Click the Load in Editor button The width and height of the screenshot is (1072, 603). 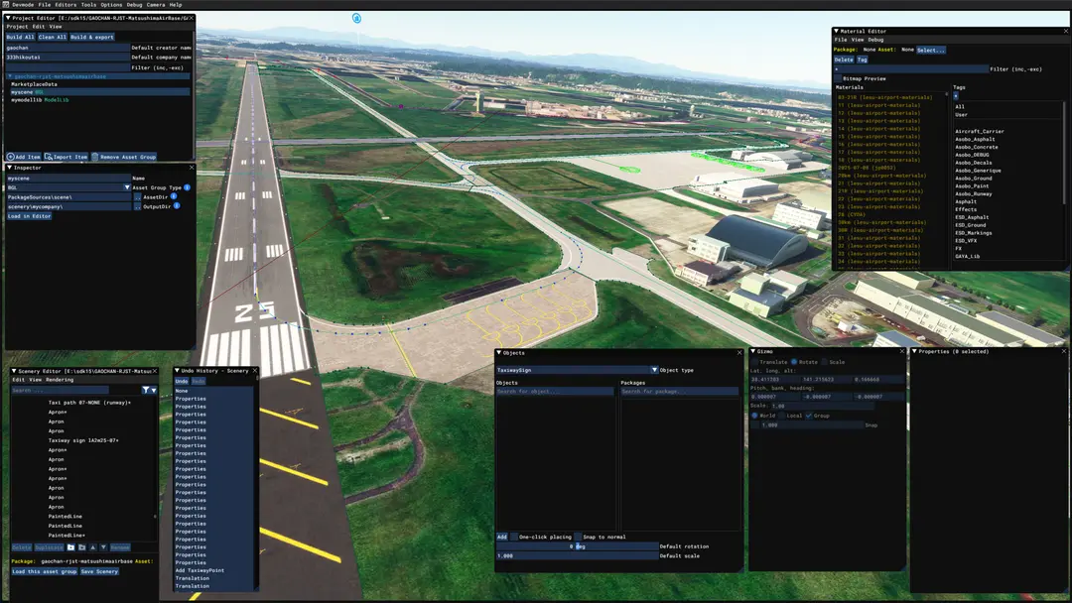coord(30,216)
